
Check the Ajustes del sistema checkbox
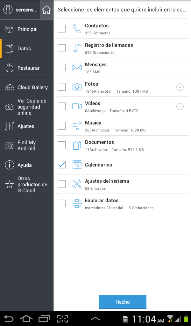click(62, 184)
